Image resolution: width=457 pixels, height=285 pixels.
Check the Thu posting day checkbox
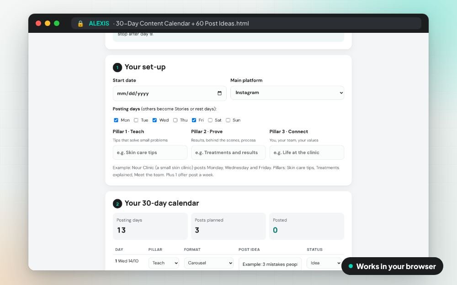(175, 120)
